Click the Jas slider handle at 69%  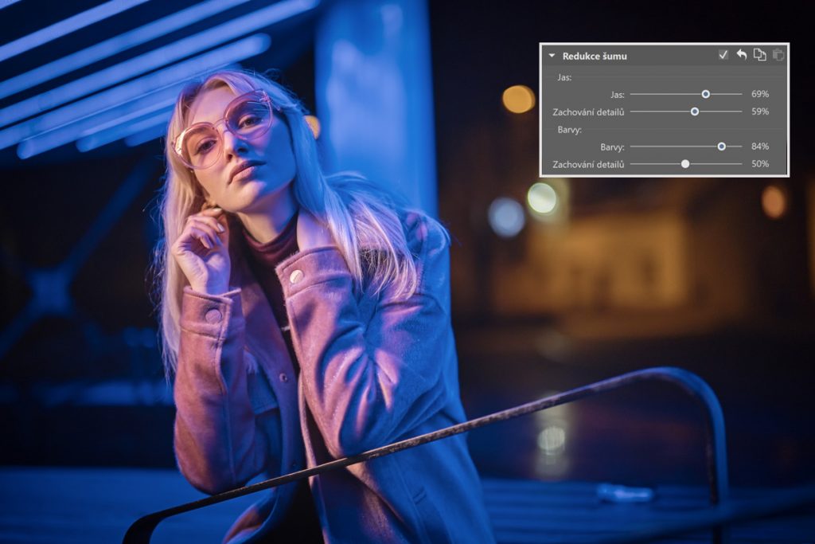coord(706,94)
